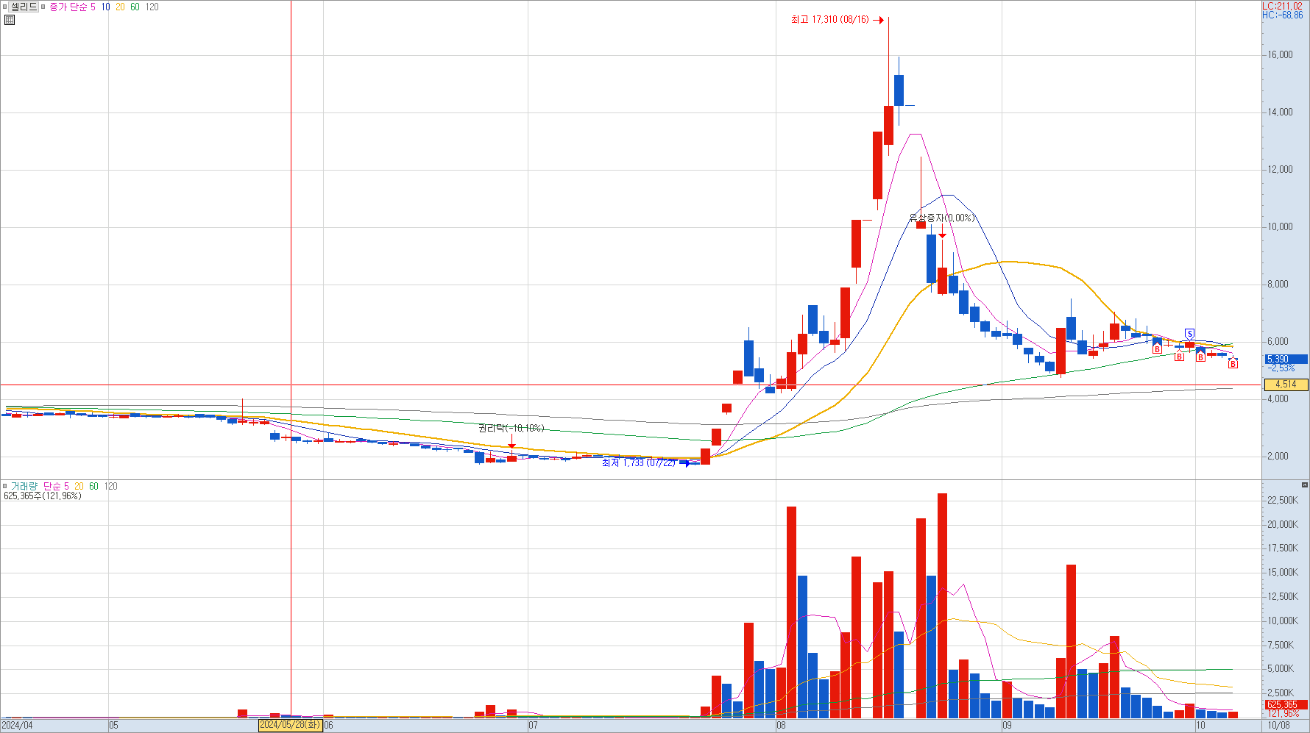Click the HC:-68.86 indicator text

coord(1282,15)
